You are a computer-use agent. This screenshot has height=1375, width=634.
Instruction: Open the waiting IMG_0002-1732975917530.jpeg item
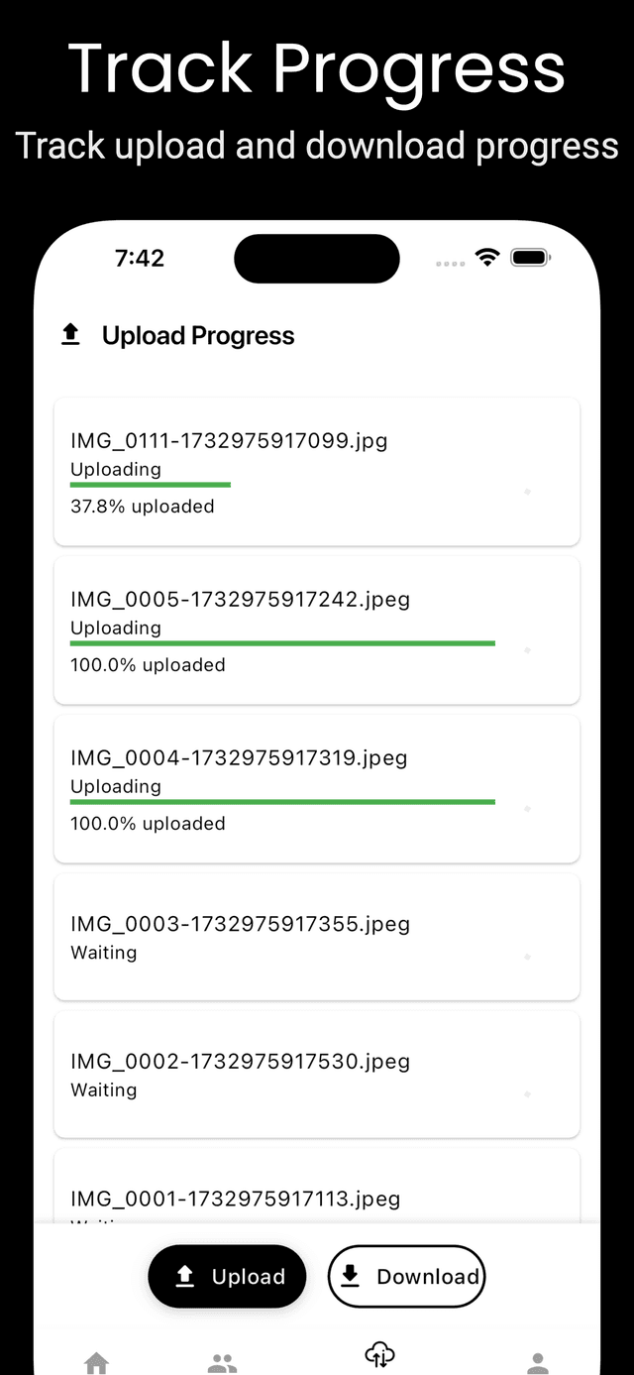pyautogui.click(x=316, y=1075)
